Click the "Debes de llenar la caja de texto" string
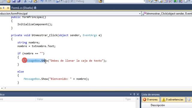The width and height of the screenshot is (192, 108). (76, 61)
